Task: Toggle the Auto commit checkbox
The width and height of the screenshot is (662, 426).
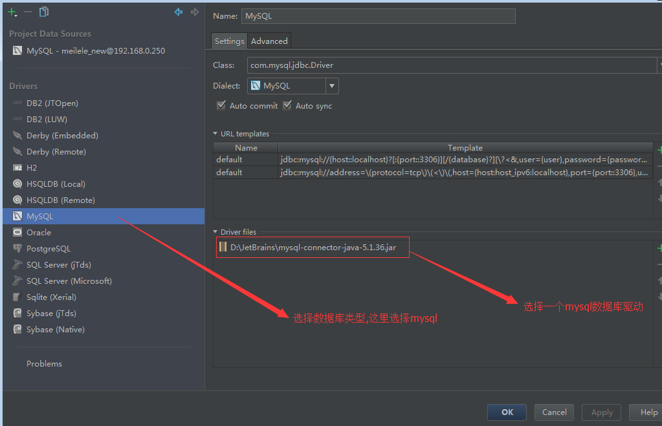Action: click(221, 105)
